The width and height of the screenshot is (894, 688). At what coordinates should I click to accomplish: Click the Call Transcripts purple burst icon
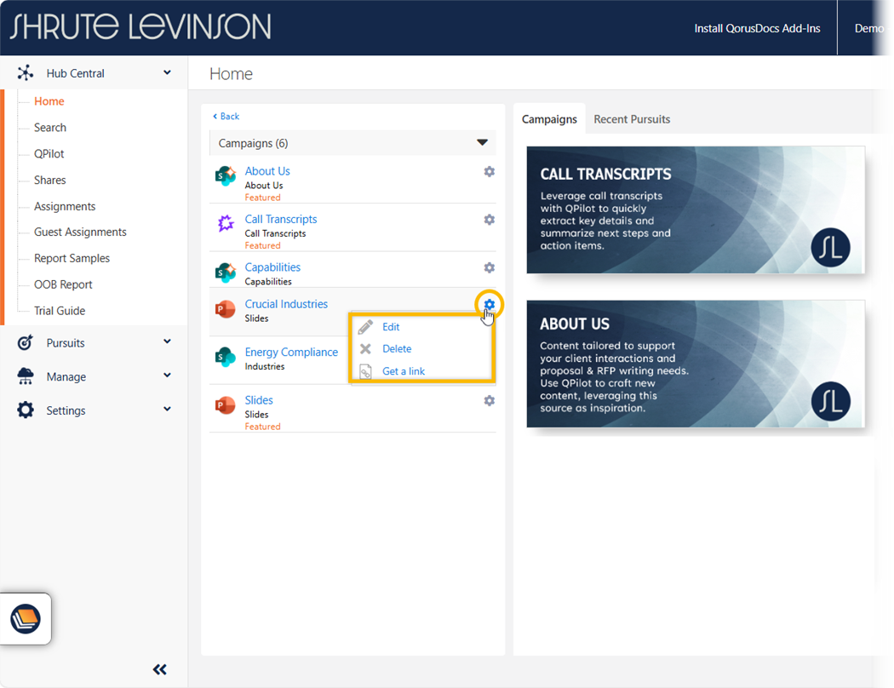click(226, 224)
